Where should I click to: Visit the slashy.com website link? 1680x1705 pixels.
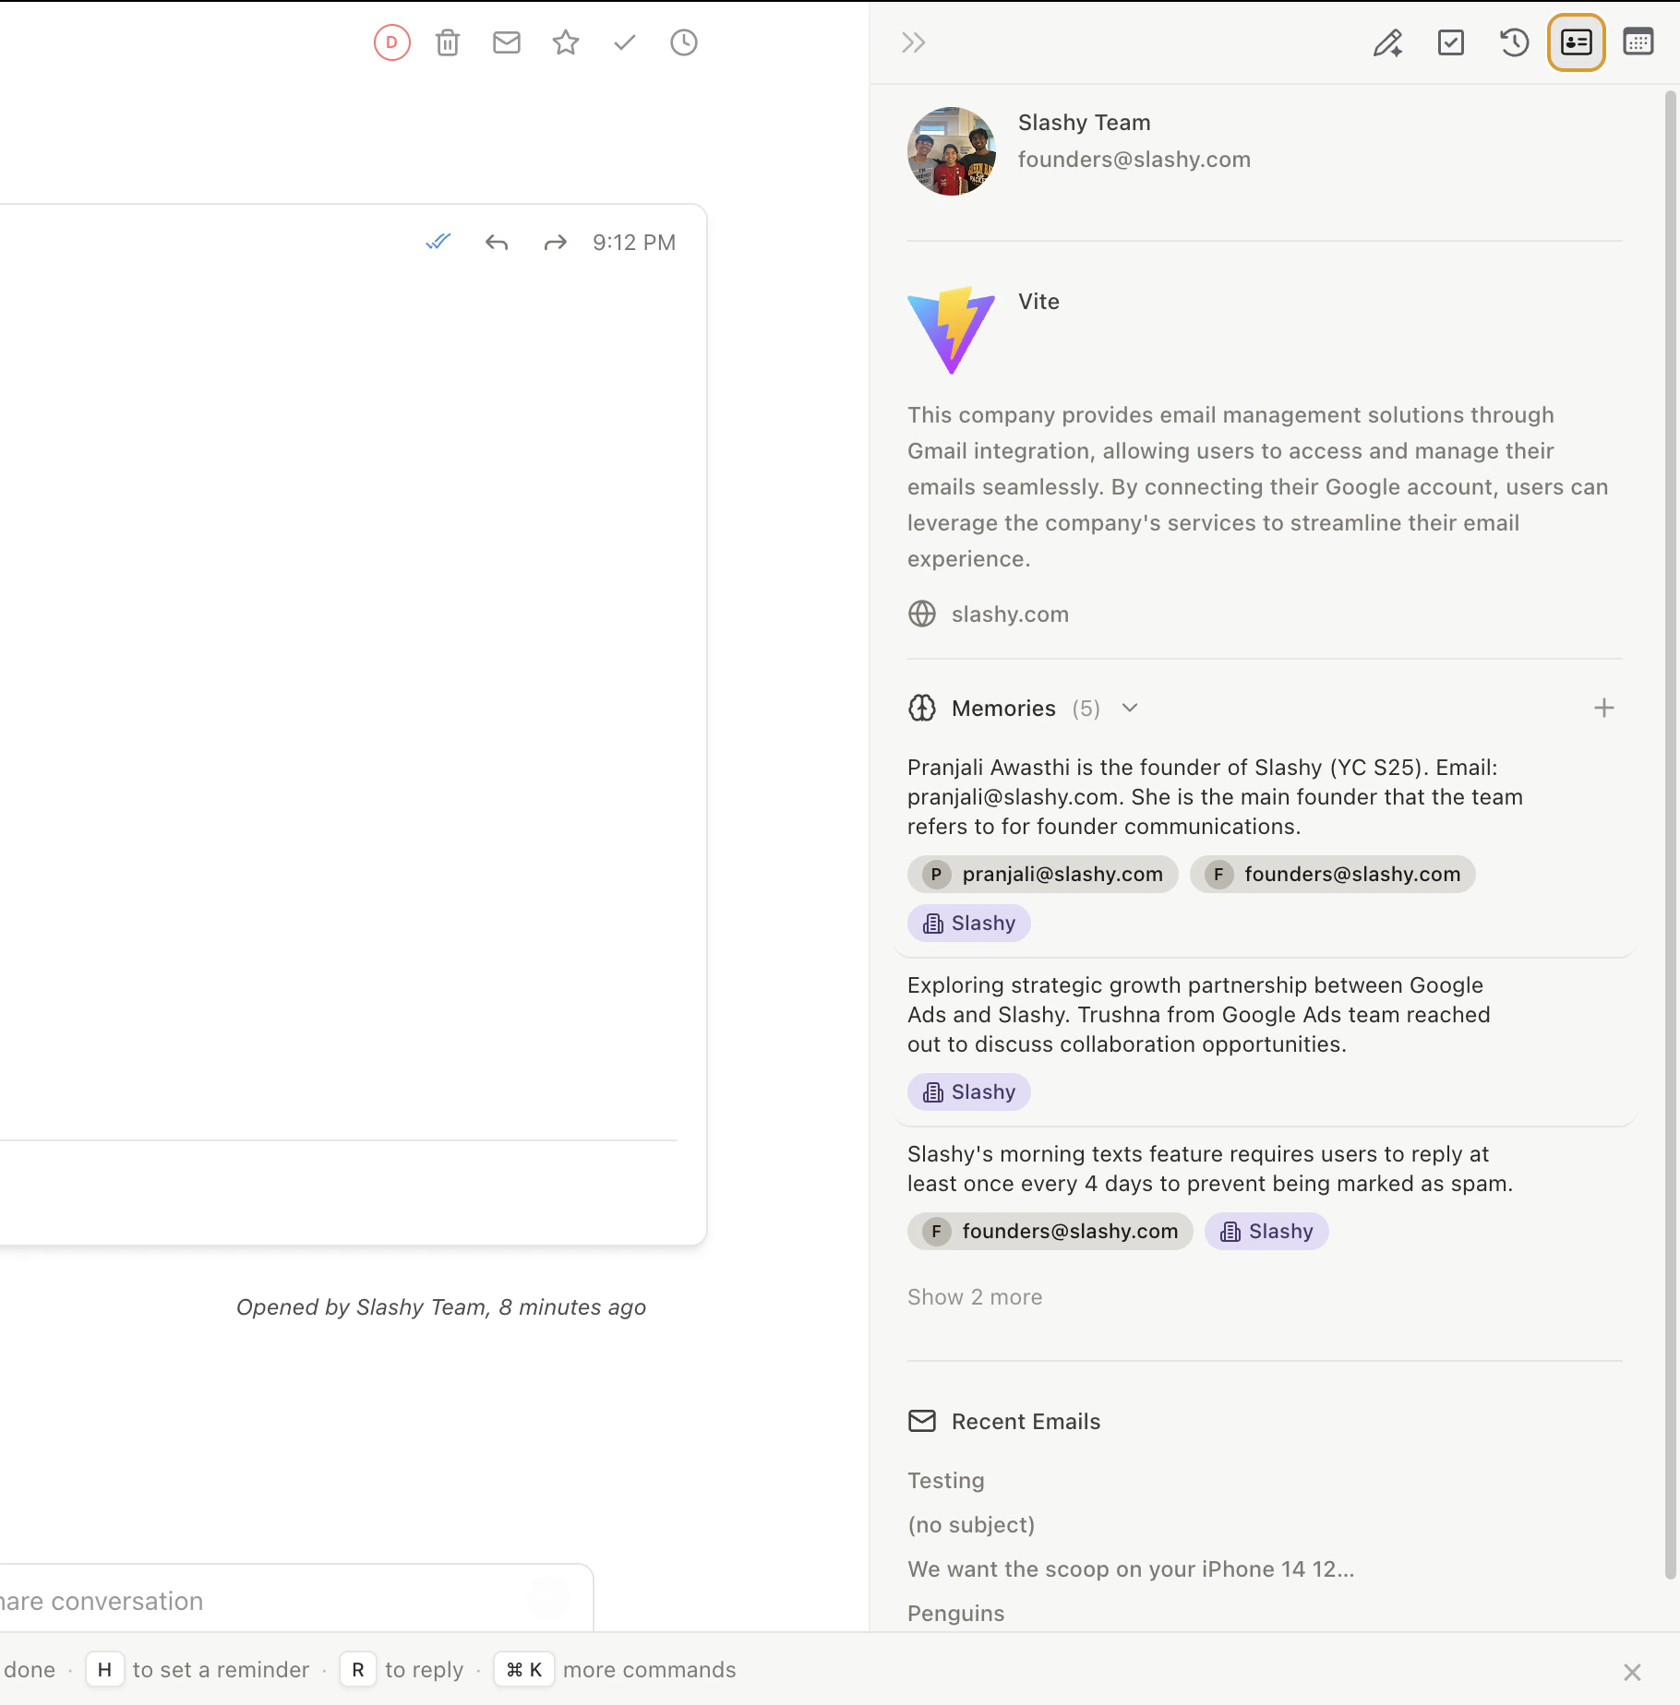coord(1009,614)
